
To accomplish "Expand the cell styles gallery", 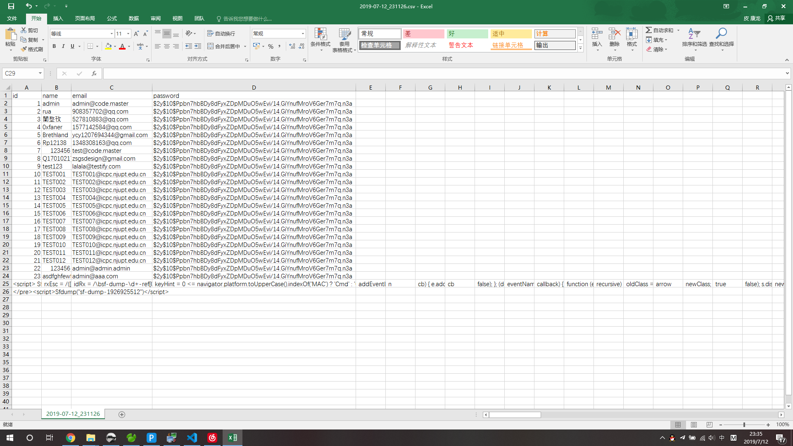I will [x=580, y=48].
